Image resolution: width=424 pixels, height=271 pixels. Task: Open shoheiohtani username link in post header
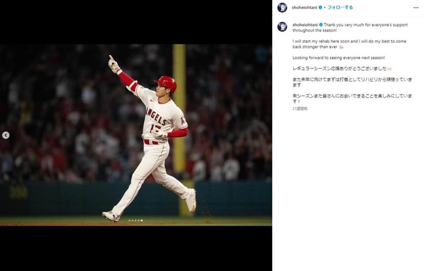click(x=304, y=8)
